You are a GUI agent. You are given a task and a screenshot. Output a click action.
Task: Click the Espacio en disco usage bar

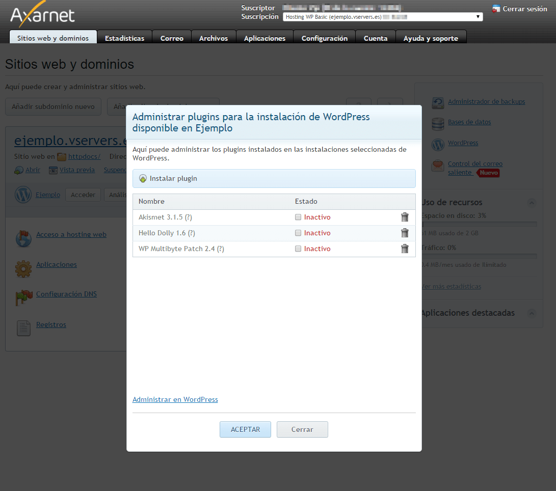(479, 224)
